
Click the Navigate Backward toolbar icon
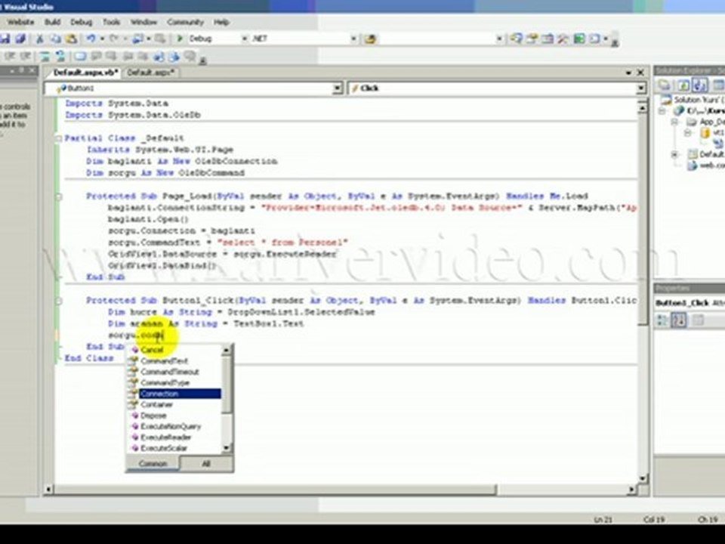coord(137,39)
